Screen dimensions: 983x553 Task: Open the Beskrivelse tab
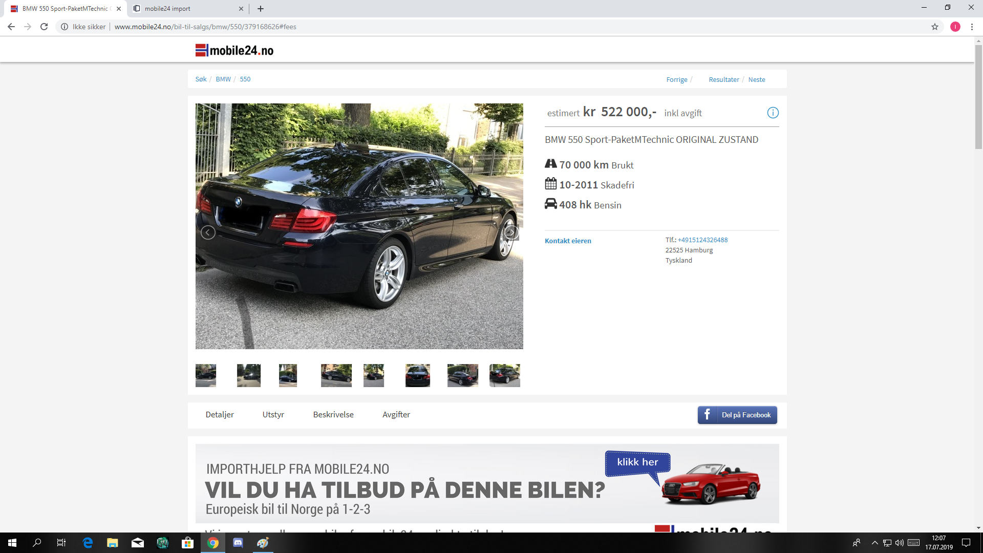point(333,415)
